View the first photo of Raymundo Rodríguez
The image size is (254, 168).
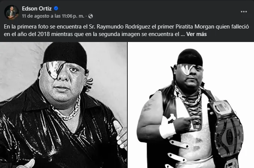point(63,105)
